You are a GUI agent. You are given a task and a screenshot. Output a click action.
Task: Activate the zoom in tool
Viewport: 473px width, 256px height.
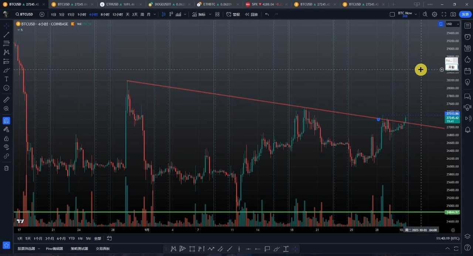[6, 108]
